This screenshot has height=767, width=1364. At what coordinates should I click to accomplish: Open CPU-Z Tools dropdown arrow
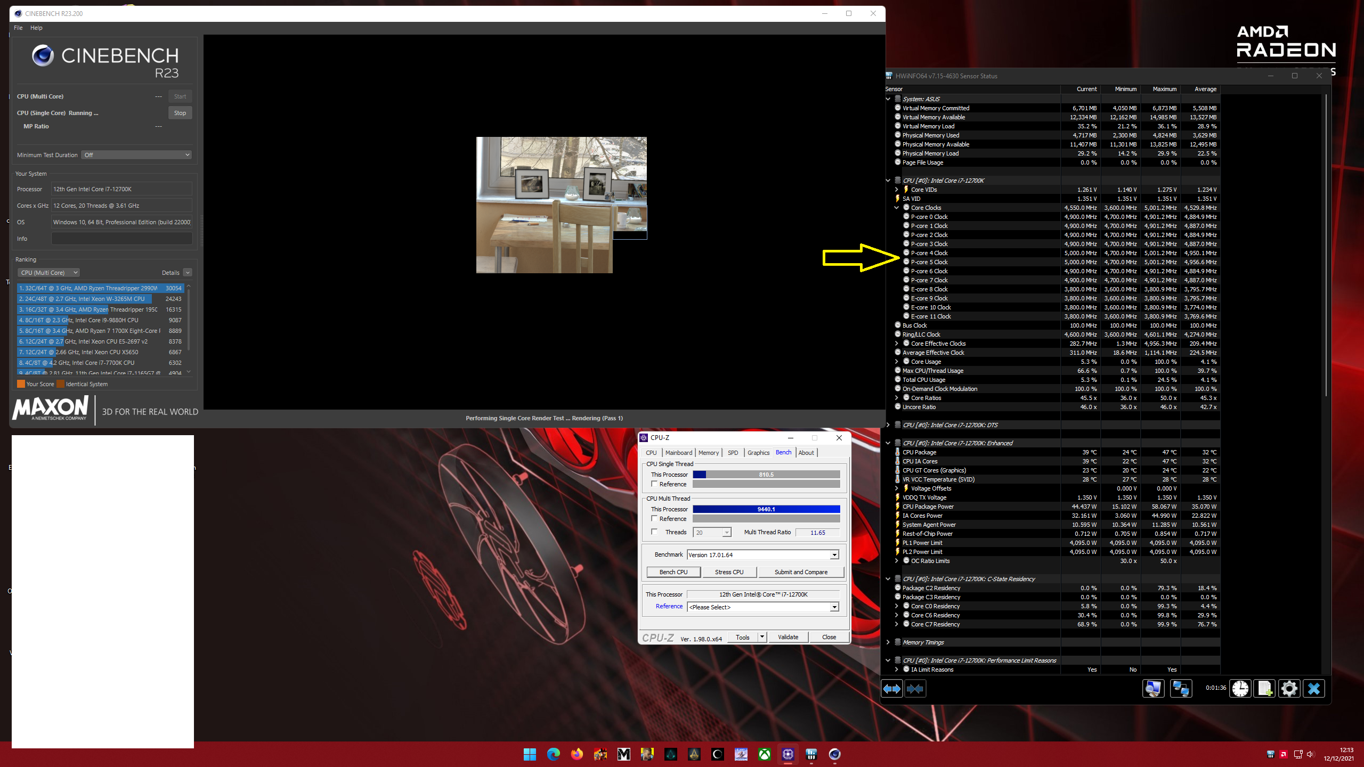[762, 637]
